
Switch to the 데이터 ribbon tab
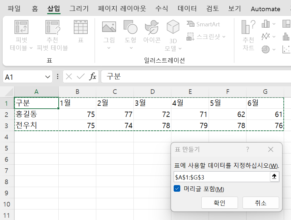(x=187, y=8)
